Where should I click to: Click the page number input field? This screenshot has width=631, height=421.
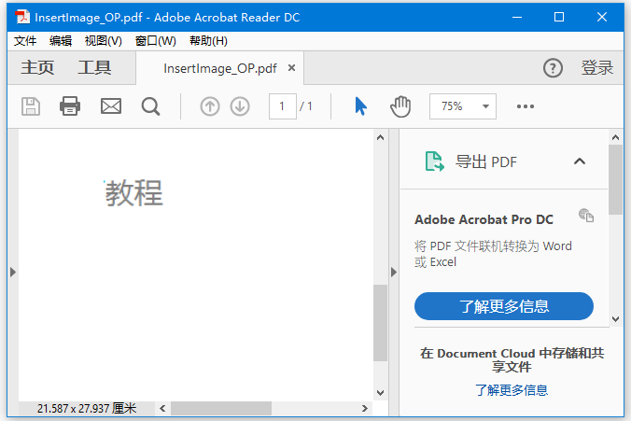pyautogui.click(x=283, y=106)
